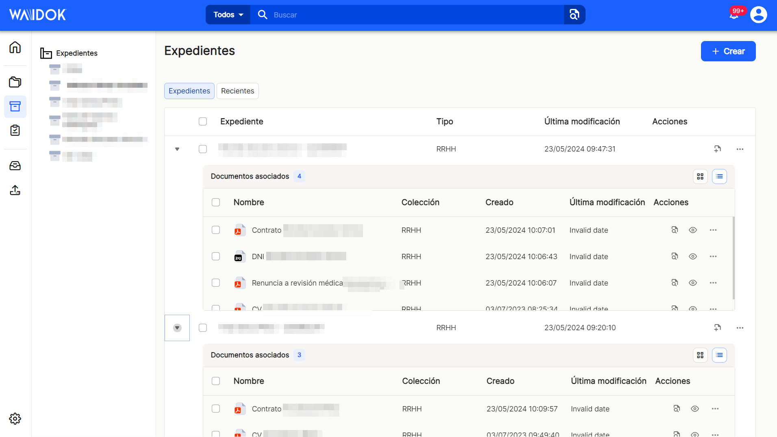Switch first documents panel to grid view
Screen dimensions: 777x437
coord(700,176)
